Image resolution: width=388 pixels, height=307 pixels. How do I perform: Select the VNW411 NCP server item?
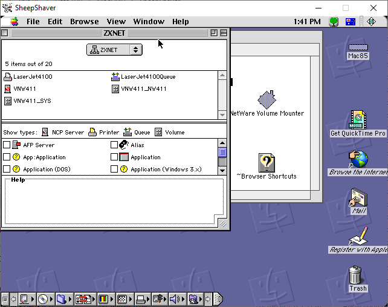20,89
